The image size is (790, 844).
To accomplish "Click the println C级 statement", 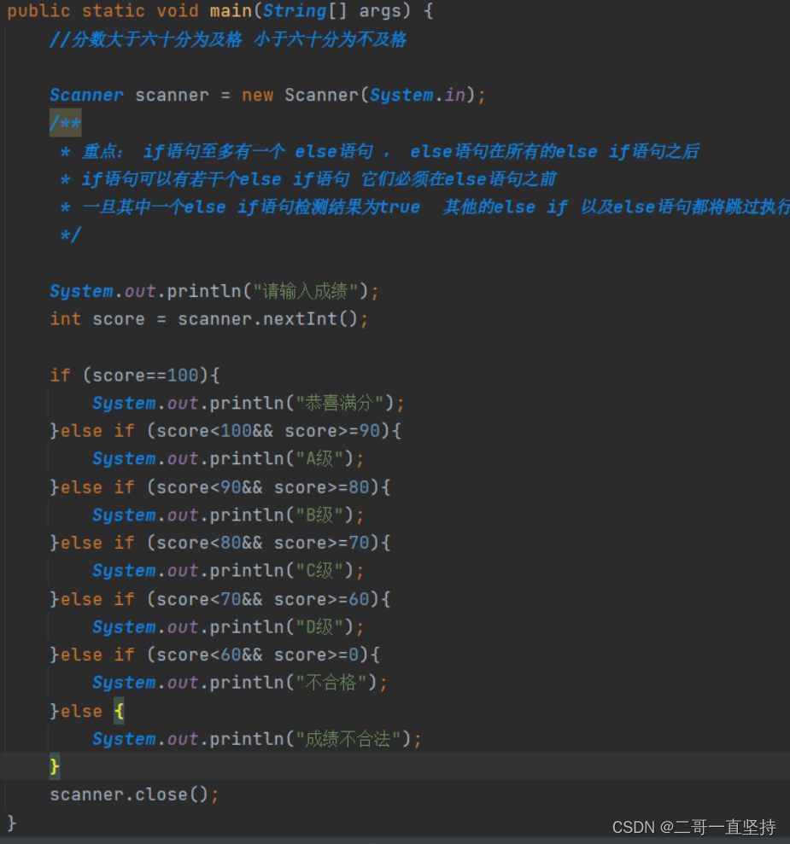I will click(x=228, y=571).
